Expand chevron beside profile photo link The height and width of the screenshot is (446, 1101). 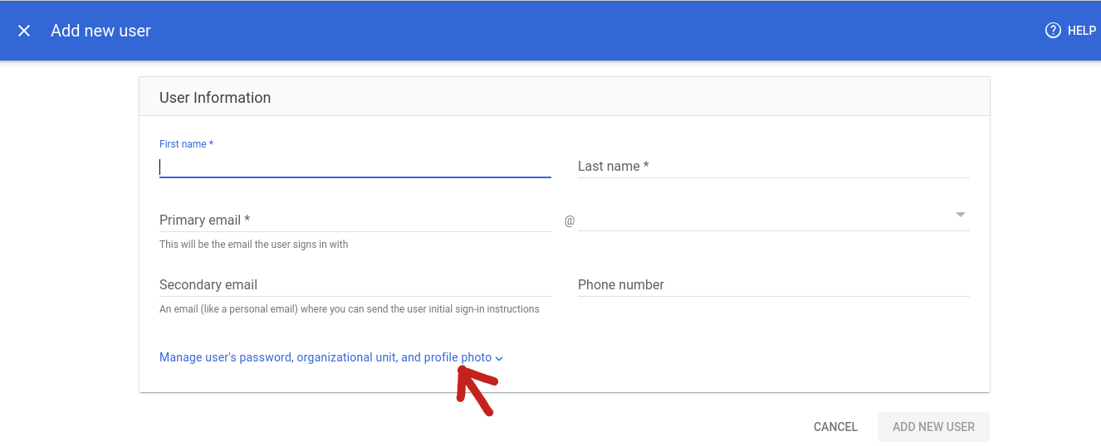(x=499, y=358)
